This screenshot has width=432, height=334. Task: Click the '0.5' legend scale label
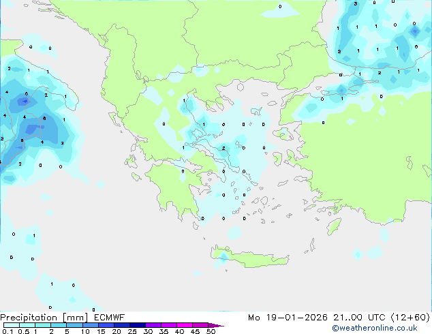click(x=24, y=331)
